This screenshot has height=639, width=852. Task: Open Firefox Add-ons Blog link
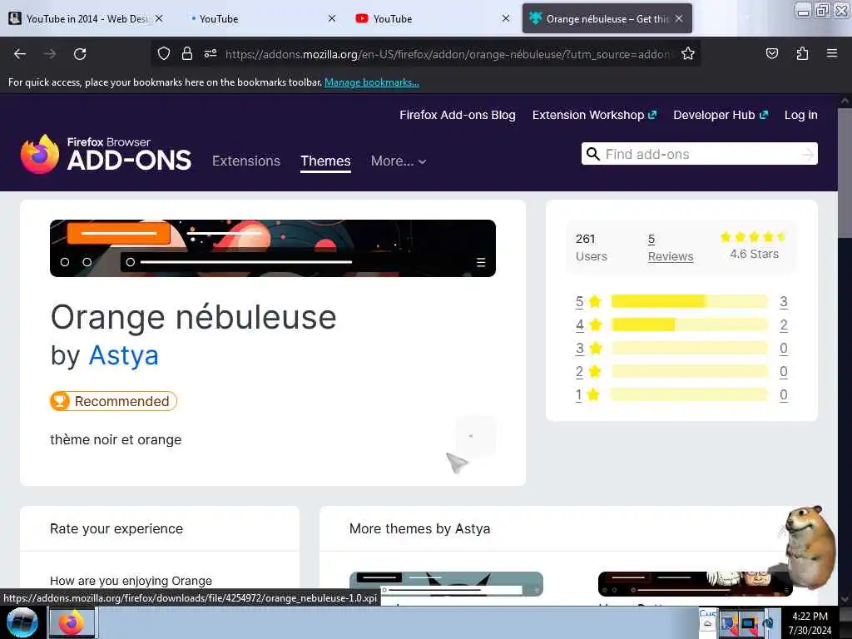pyautogui.click(x=458, y=115)
